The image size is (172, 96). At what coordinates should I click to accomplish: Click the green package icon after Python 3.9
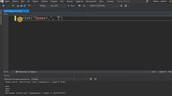[121, 6]
